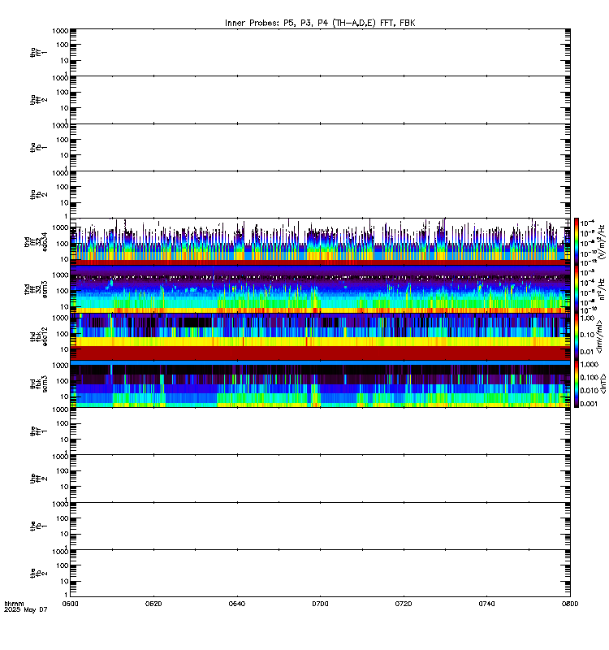Click the thd fff edc34 electric field spectrogram

[320, 241]
